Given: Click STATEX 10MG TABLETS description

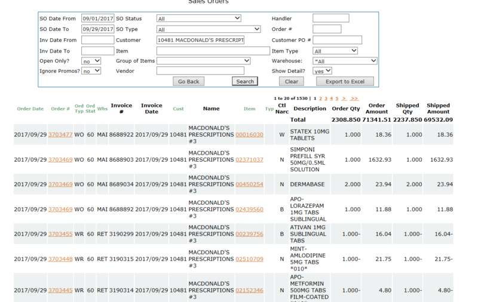Looking at the screenshot, I should 310,134.
